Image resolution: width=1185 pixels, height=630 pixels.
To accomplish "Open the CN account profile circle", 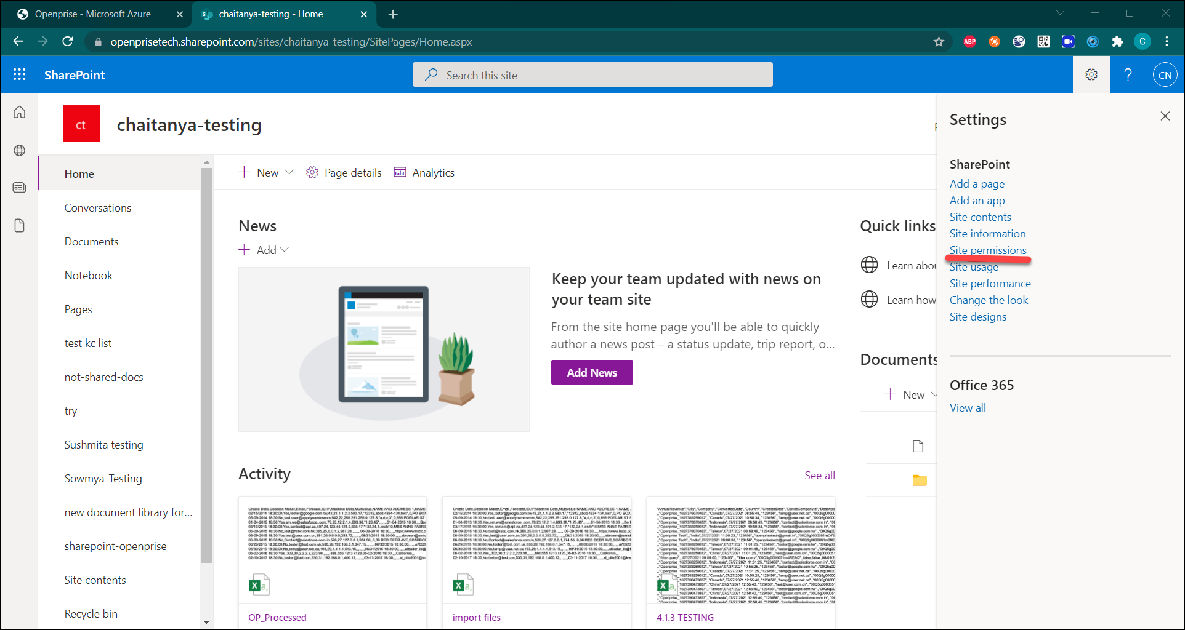I will pos(1165,75).
